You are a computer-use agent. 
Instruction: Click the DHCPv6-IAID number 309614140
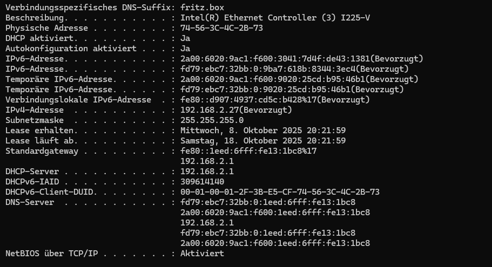pos(202,182)
